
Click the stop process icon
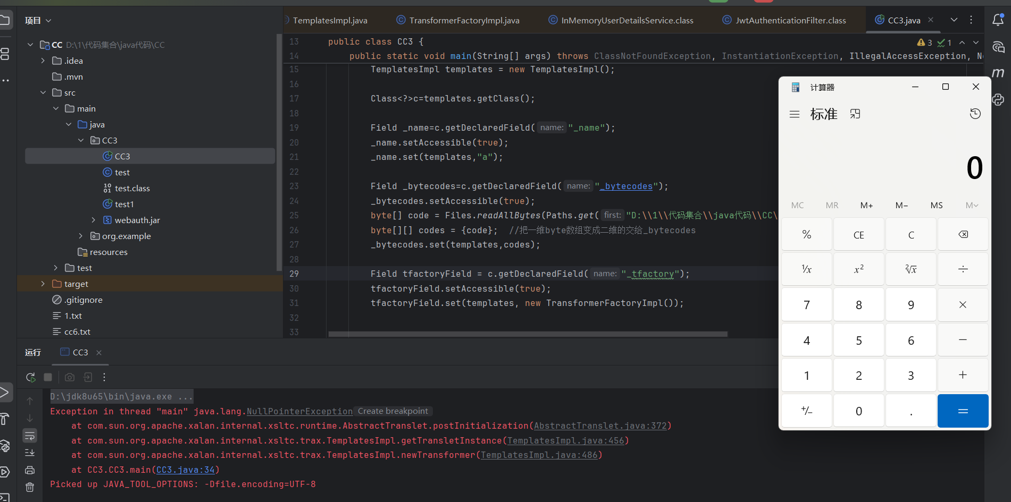pyautogui.click(x=48, y=377)
